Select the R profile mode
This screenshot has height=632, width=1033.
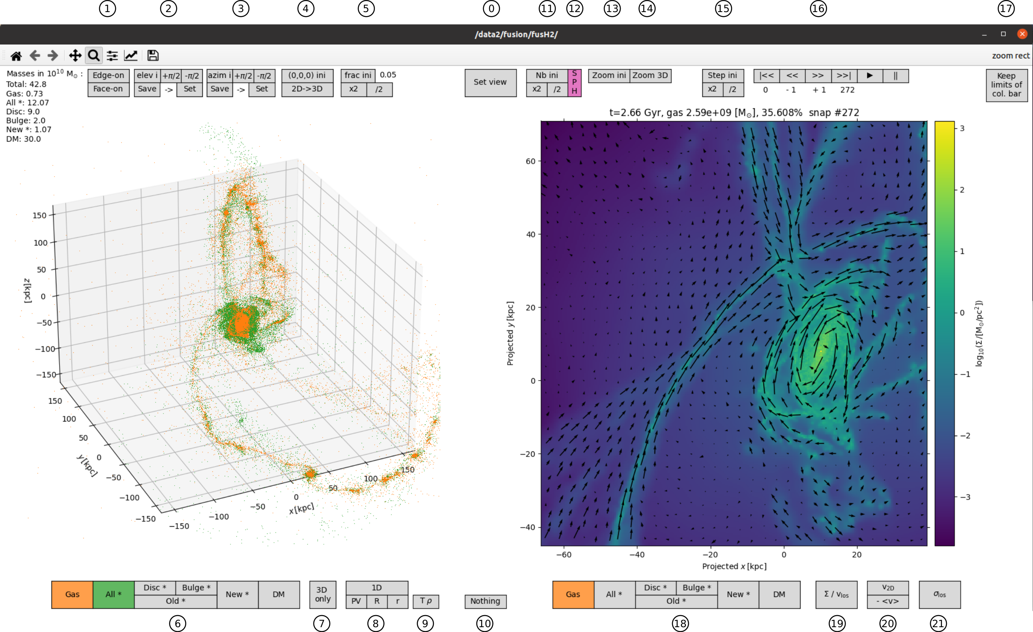[377, 601]
